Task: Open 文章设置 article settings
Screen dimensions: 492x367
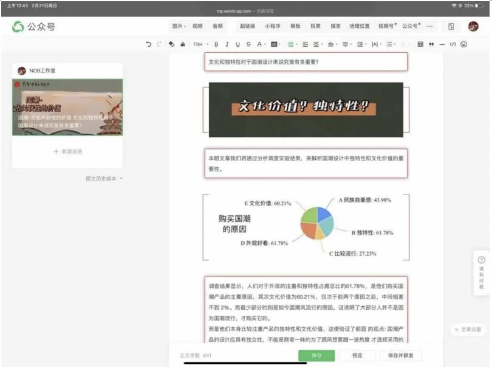Action: (x=468, y=330)
